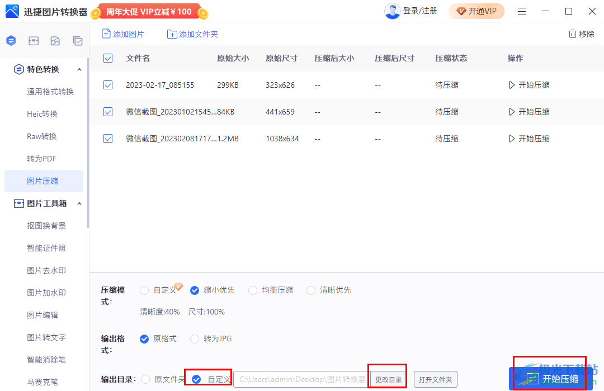Click the output path input field
The image size is (604, 391).
301,379
